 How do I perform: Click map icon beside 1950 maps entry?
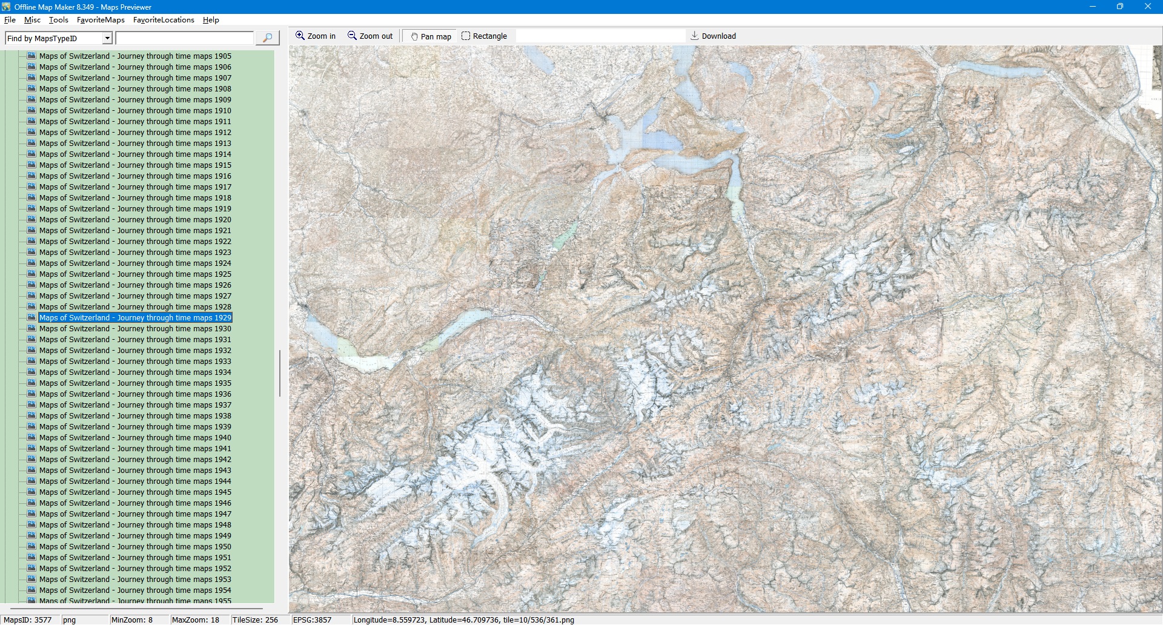click(x=31, y=546)
